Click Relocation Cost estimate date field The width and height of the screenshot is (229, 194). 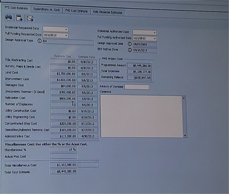[x=87, y=99]
